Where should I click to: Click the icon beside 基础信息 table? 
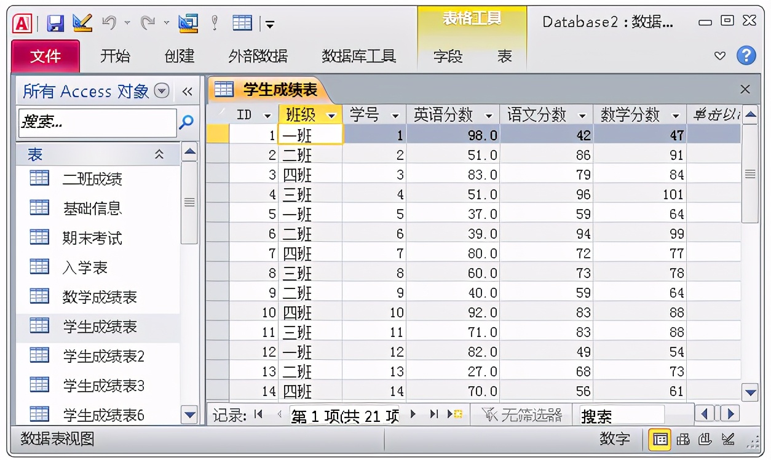[x=39, y=208]
